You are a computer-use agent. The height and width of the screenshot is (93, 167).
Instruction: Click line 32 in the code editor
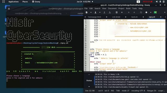click(x=128, y=69)
